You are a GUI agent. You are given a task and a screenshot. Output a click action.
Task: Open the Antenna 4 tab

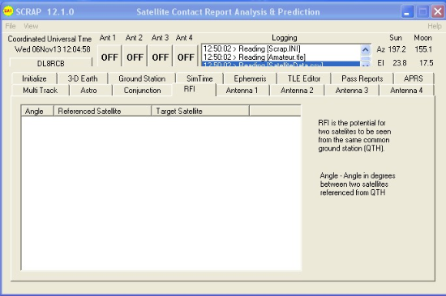pos(406,91)
